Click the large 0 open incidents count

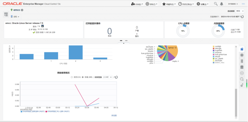pyautogui.click(x=109, y=31)
